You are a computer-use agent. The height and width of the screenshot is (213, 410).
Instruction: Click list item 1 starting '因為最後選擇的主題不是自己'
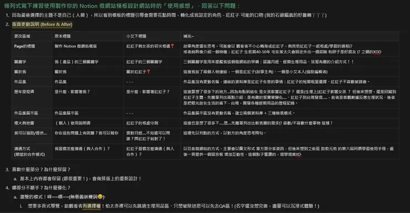(x=169, y=15)
